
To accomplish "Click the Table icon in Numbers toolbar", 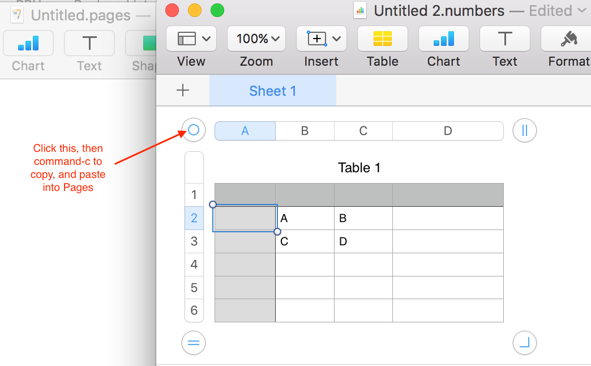I will (x=383, y=39).
